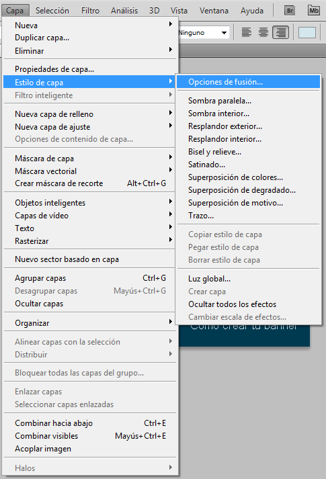The height and width of the screenshot is (479, 326).
Task: Apply Satinado... style
Action: click(x=249, y=165)
